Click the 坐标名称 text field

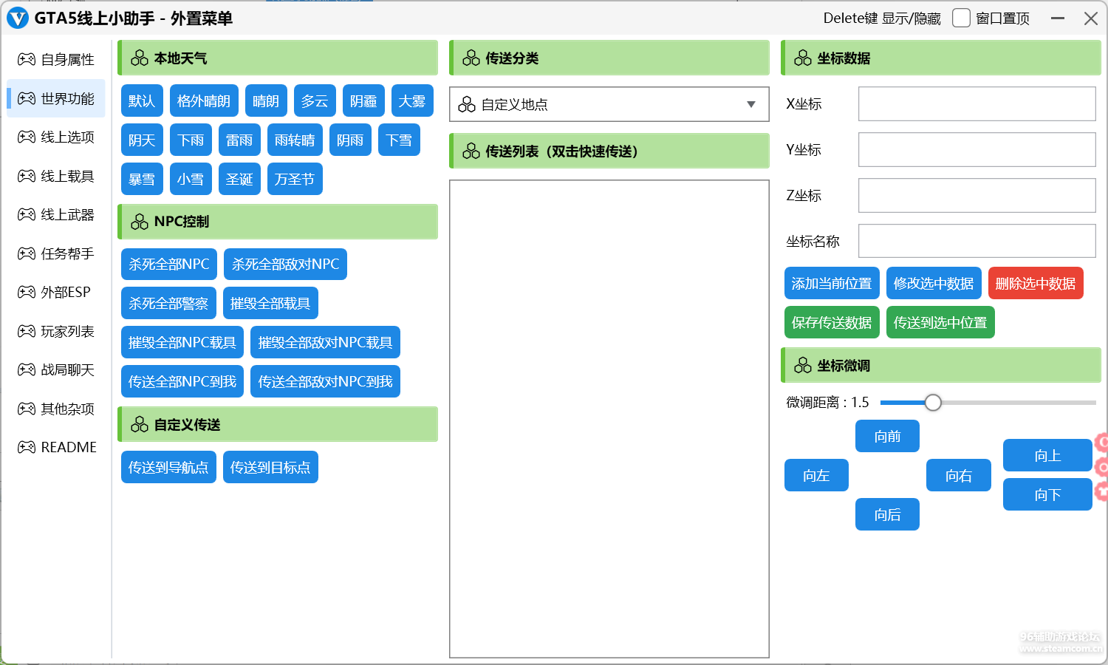click(977, 242)
